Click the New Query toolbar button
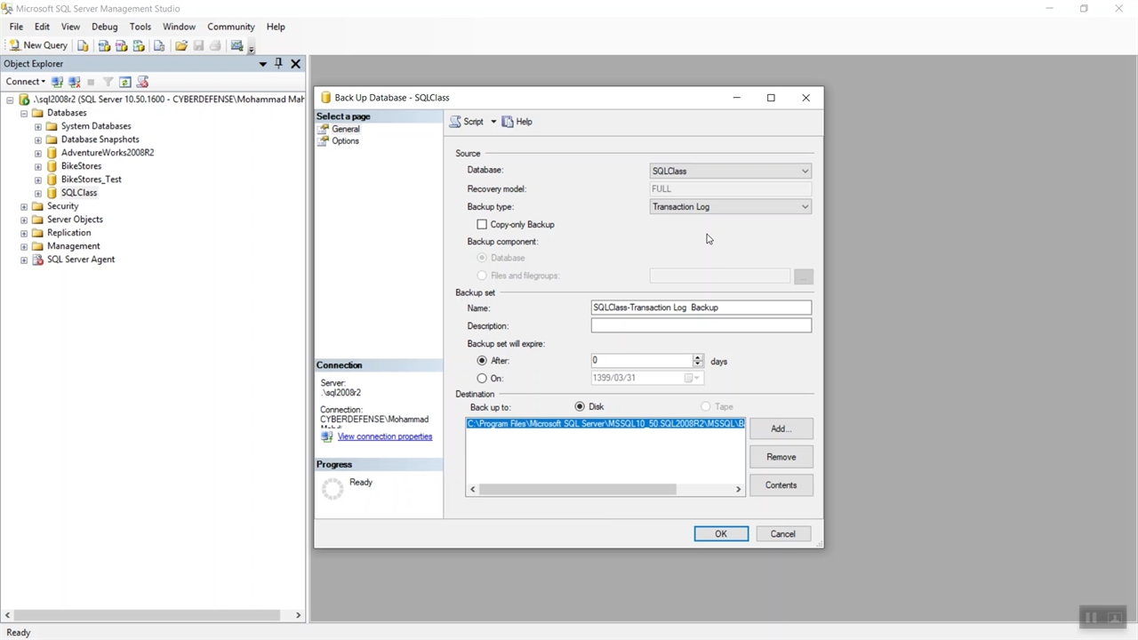This screenshot has height=640, width=1138. tap(37, 45)
